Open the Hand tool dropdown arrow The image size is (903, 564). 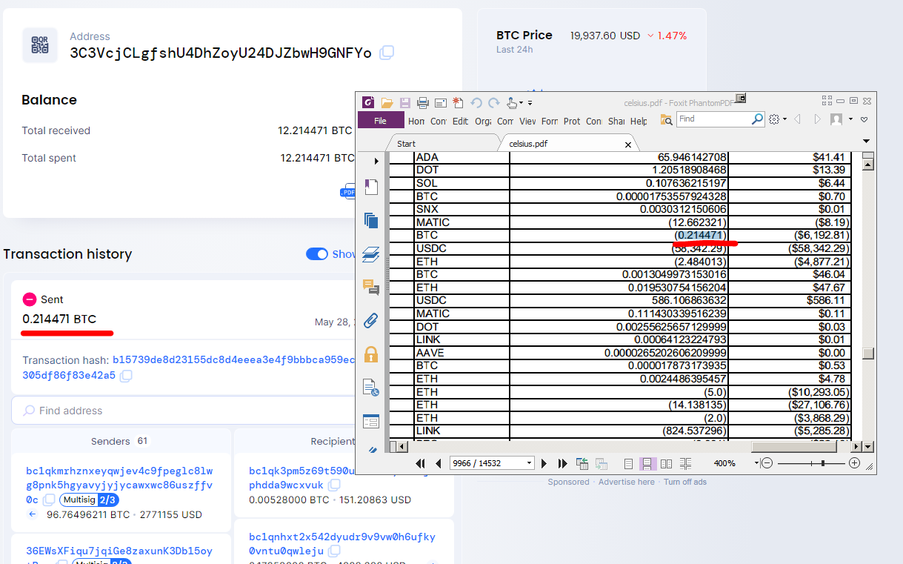pos(521,103)
